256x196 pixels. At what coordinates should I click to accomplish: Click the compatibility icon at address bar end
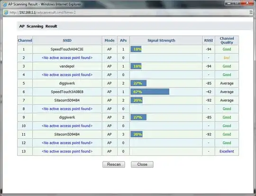pos(251,12)
